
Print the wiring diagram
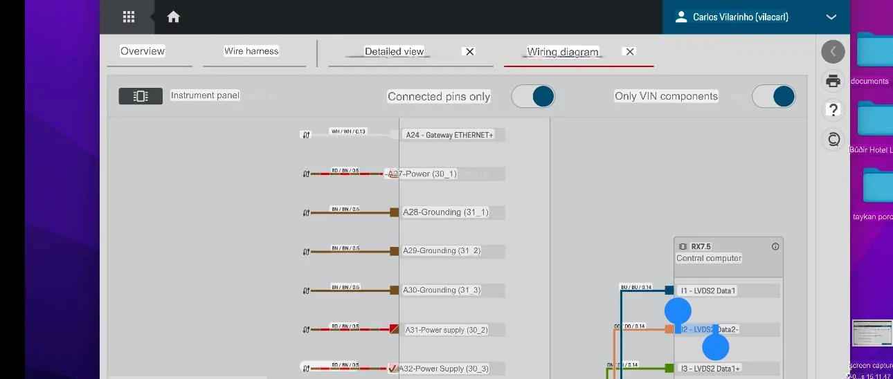click(x=833, y=81)
